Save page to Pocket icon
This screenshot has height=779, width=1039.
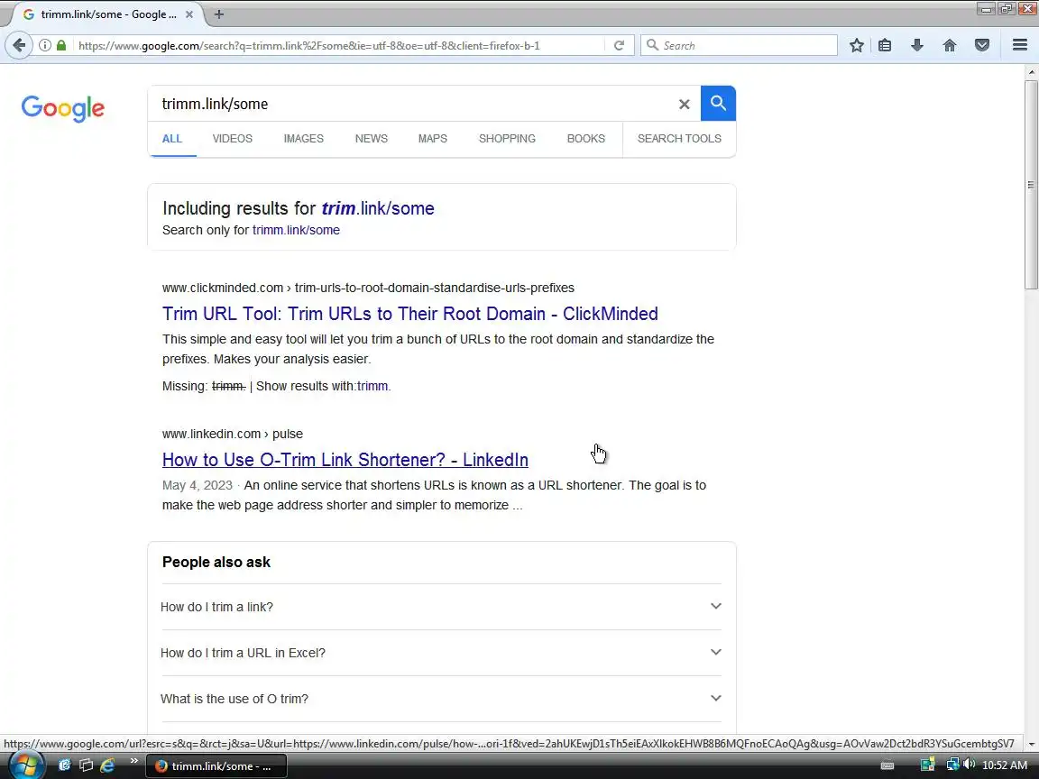point(982,45)
